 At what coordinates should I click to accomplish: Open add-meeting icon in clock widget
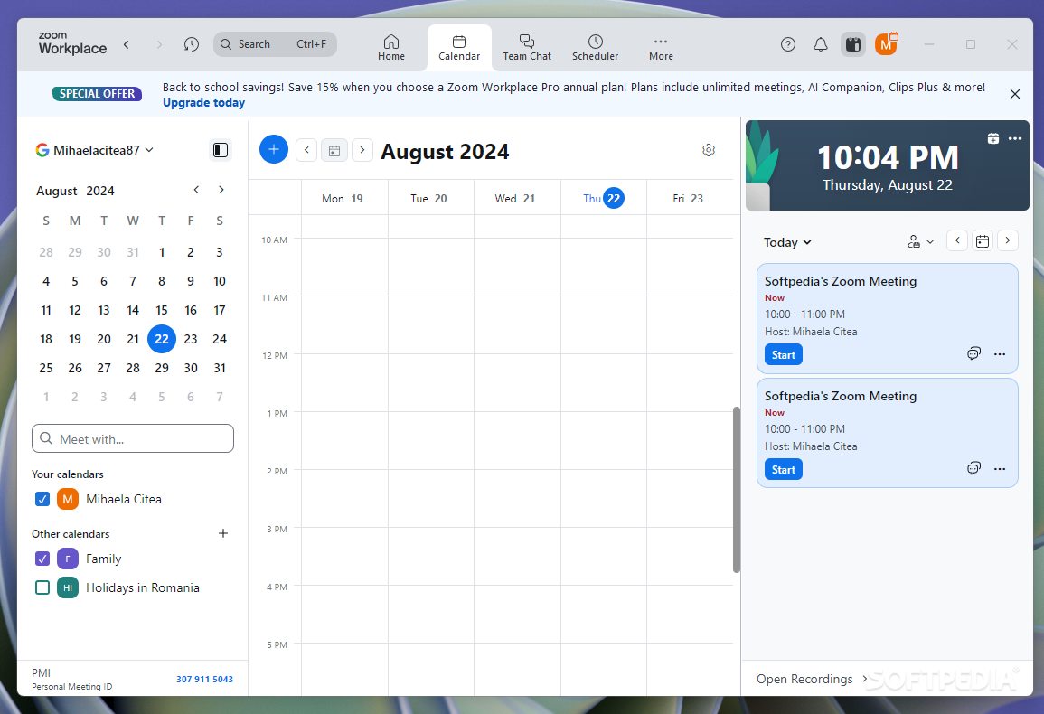[x=992, y=138]
